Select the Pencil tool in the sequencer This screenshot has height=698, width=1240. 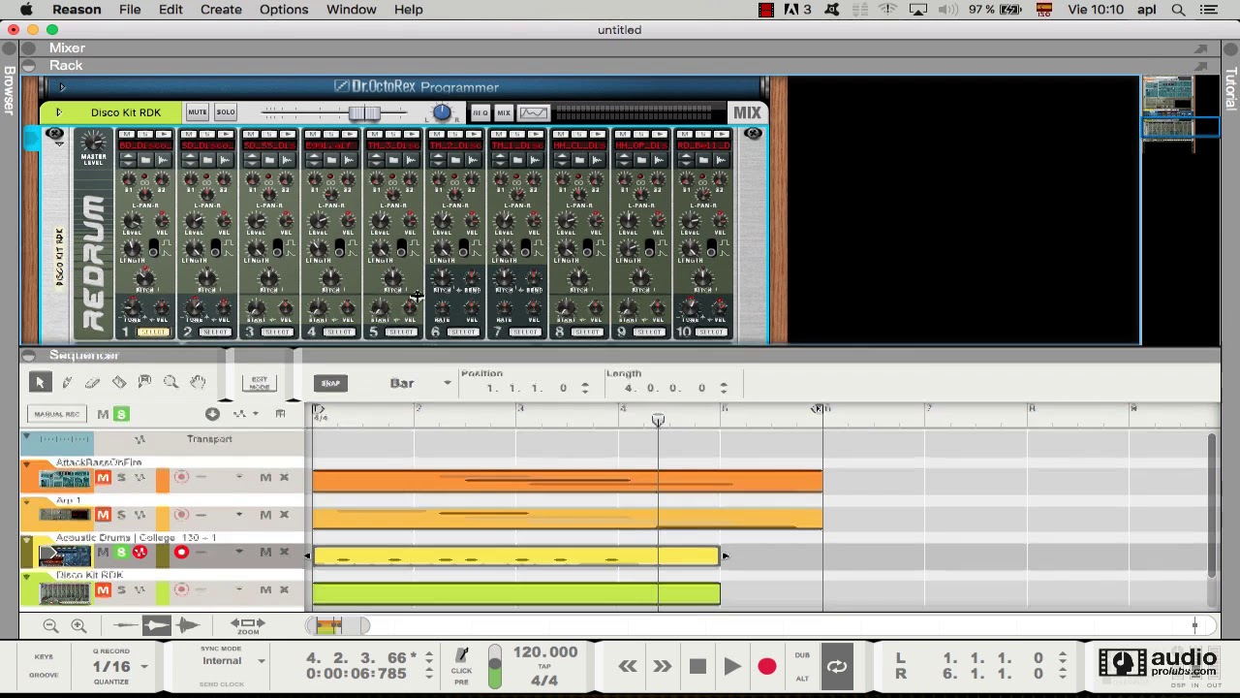(67, 383)
